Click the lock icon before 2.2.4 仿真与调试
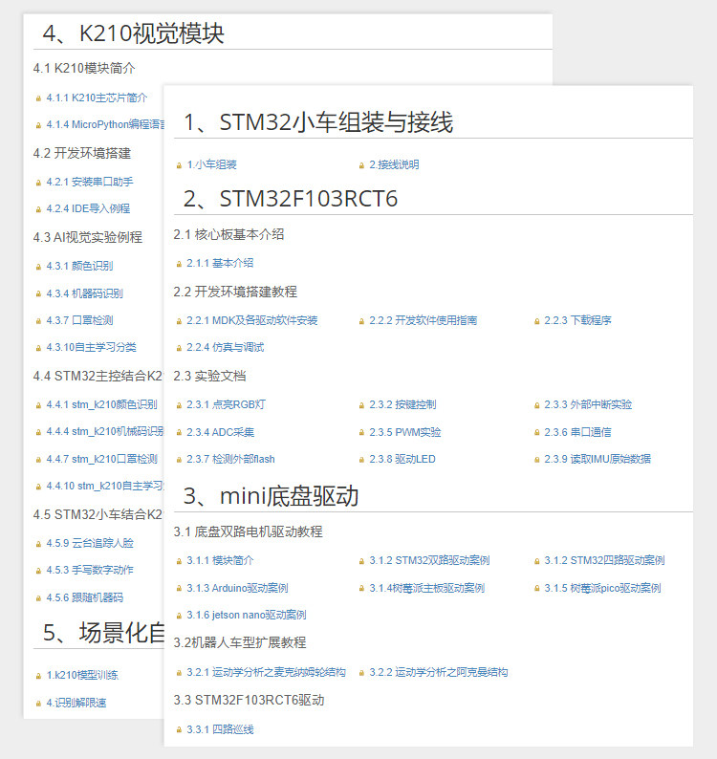Image resolution: width=717 pixels, height=759 pixels. 179,349
